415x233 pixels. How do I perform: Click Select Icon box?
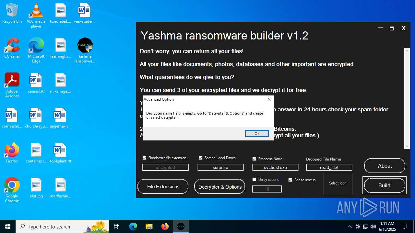coord(338,183)
